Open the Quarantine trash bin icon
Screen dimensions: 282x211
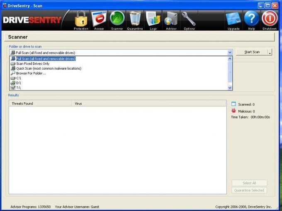tap(135, 20)
